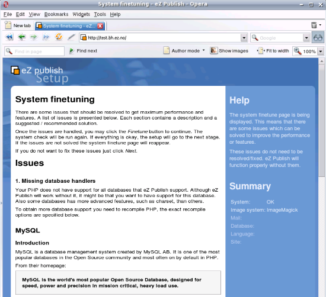326x297 pixels.
Task: Open the Help menu
Action: (115, 14)
